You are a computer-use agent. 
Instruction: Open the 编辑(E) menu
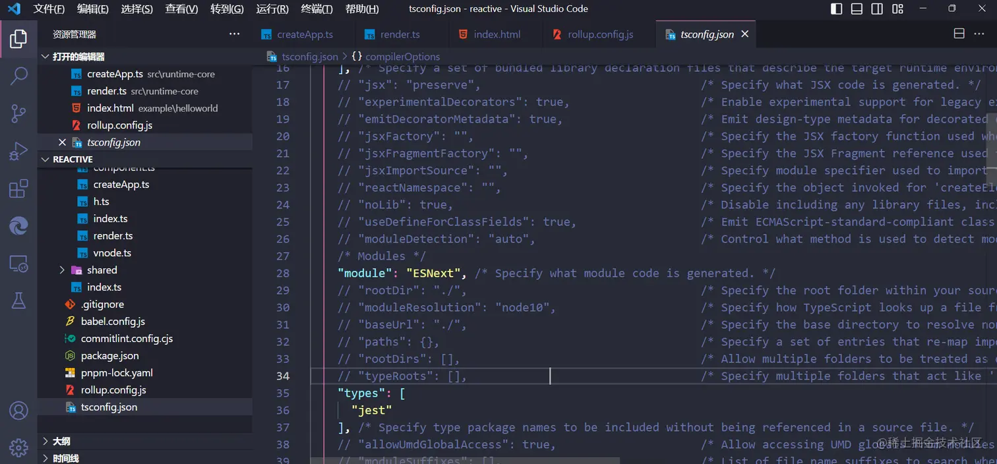tap(93, 9)
